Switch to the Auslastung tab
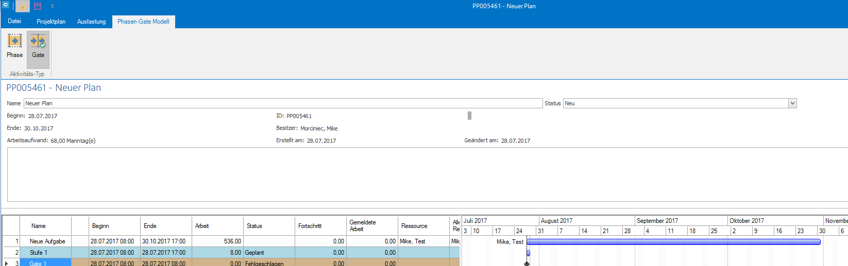Image resolution: width=848 pixels, height=266 pixels. tap(91, 22)
